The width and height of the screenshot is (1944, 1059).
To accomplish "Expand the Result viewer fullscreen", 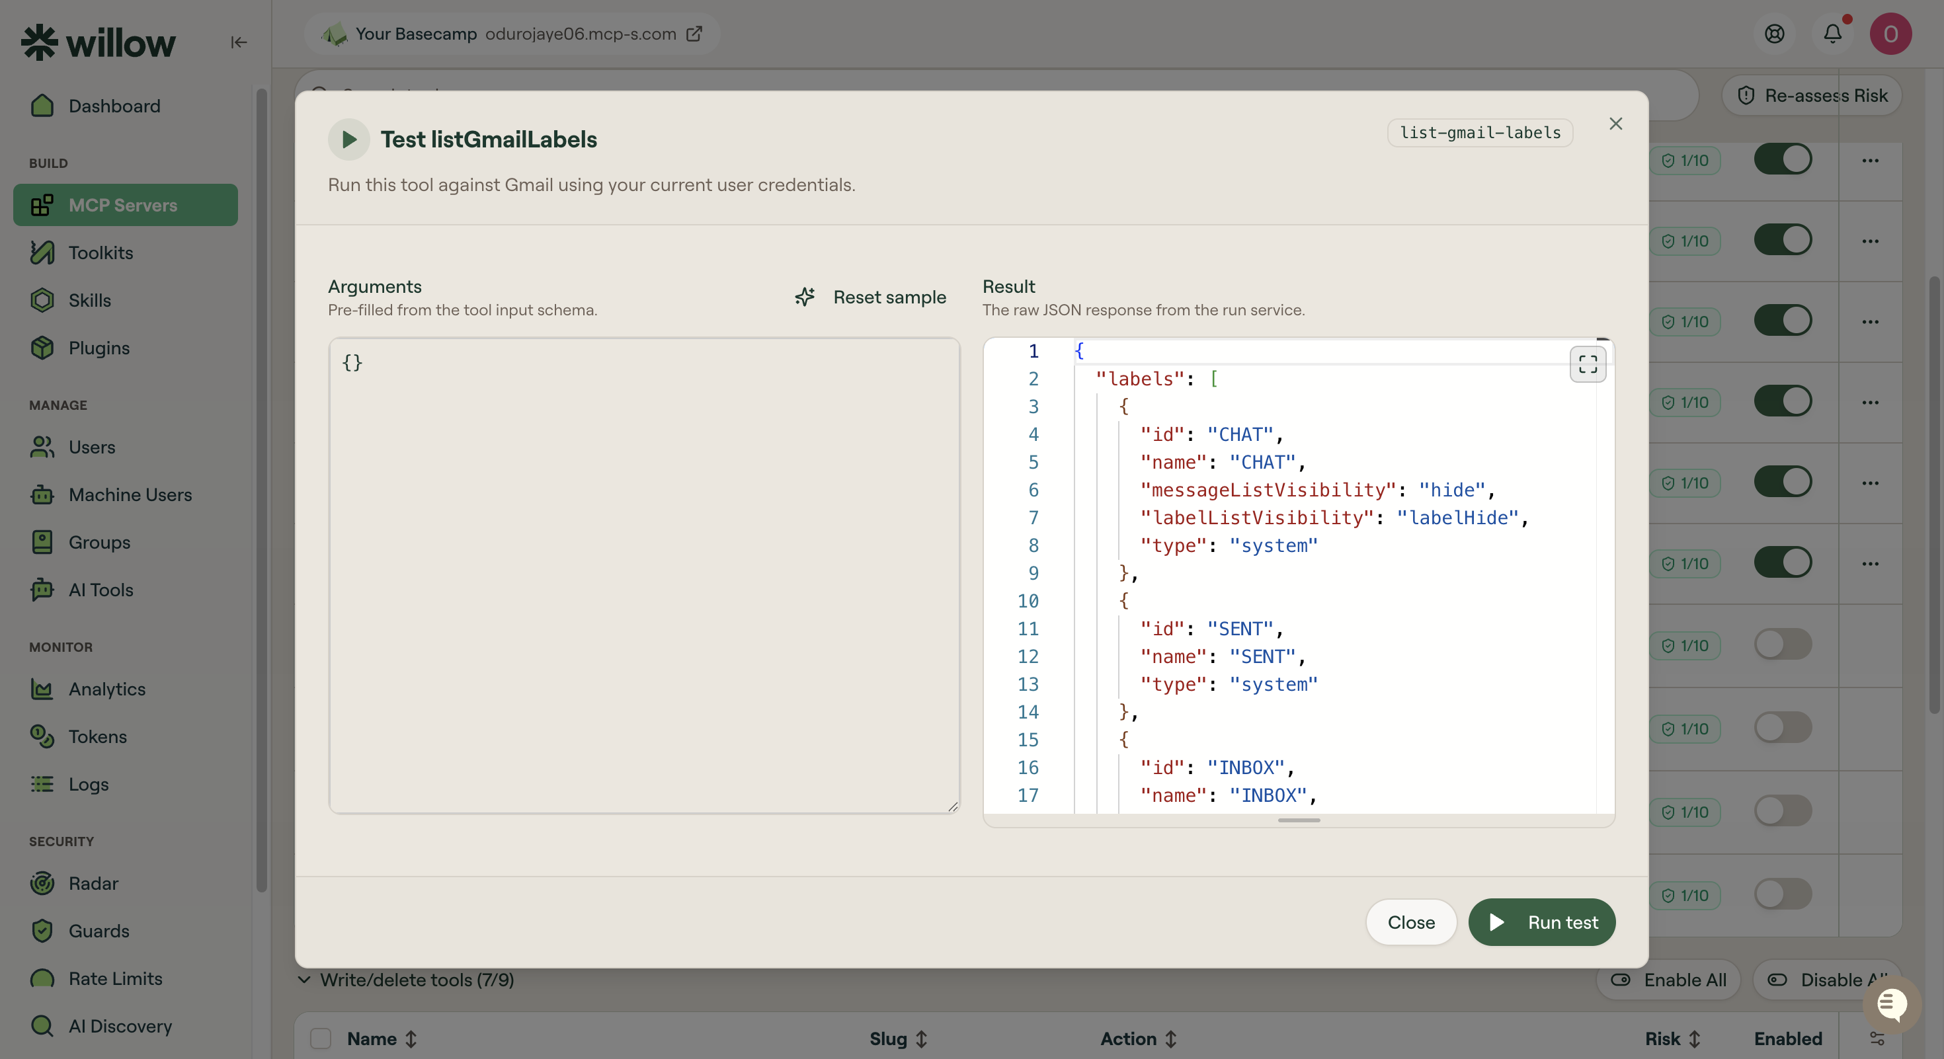I will pos(1588,364).
